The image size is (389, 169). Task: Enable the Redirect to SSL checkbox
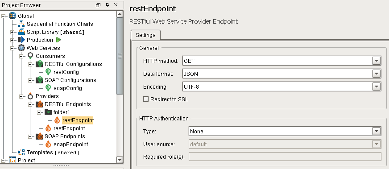(146, 99)
